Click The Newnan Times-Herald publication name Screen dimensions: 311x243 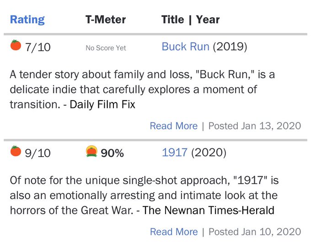(x=209, y=210)
